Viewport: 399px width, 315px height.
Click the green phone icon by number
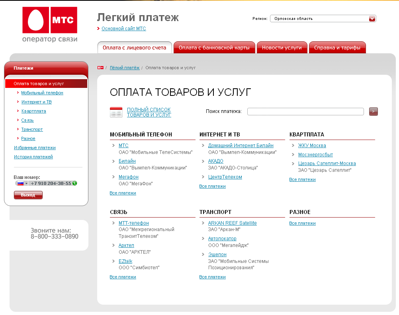click(75, 183)
